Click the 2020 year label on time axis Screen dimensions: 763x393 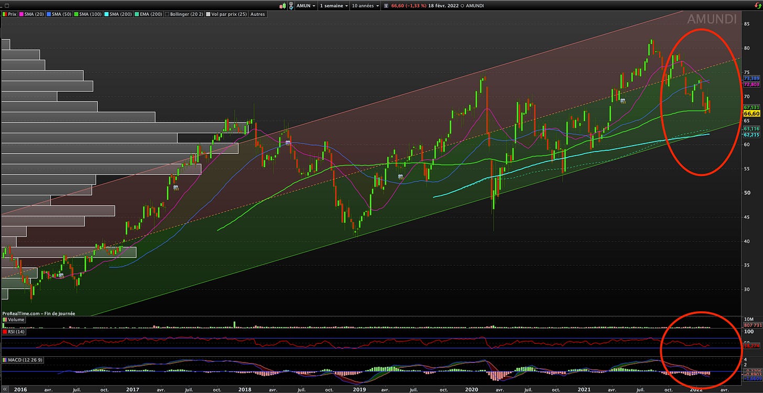coord(472,390)
